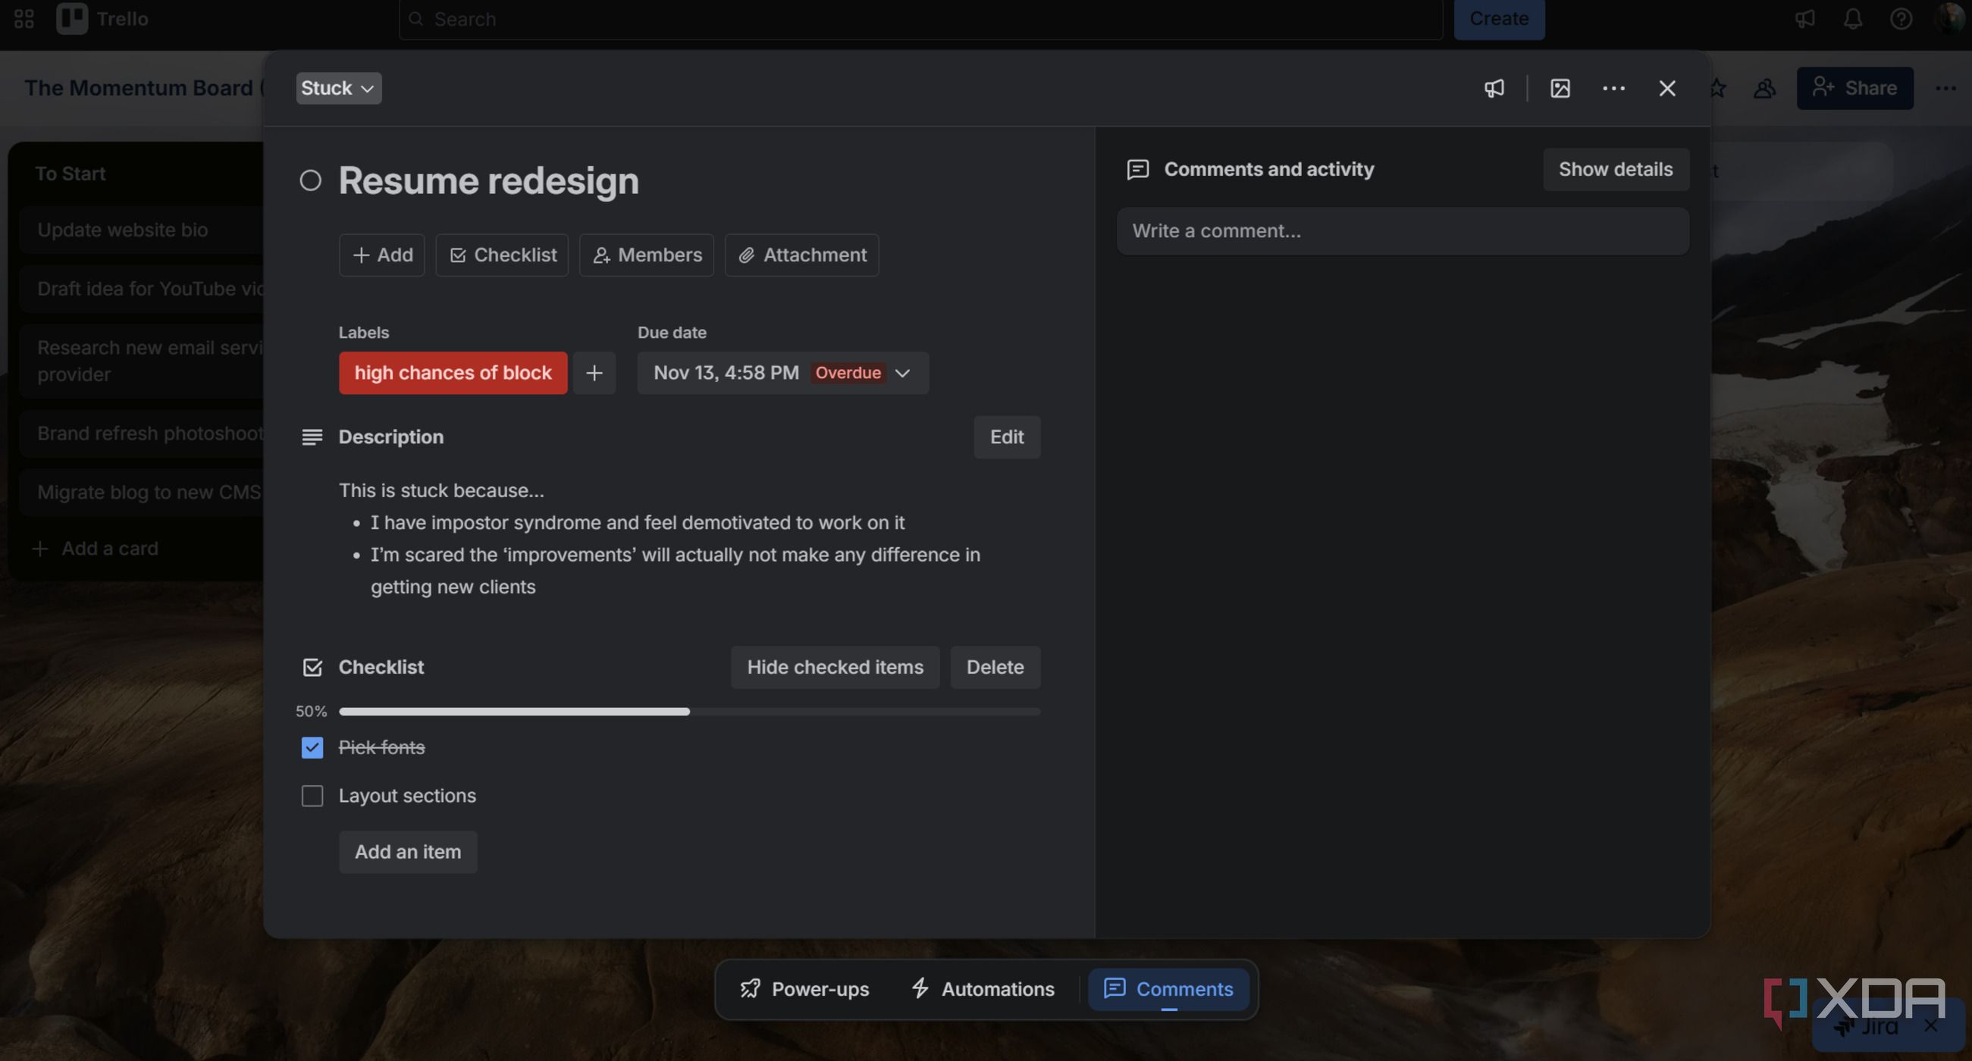
Task: Switch to the Power-ups tab
Action: (804, 989)
